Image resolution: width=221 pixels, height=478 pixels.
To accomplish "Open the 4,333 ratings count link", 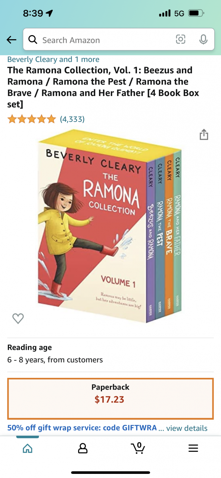I will [72, 119].
